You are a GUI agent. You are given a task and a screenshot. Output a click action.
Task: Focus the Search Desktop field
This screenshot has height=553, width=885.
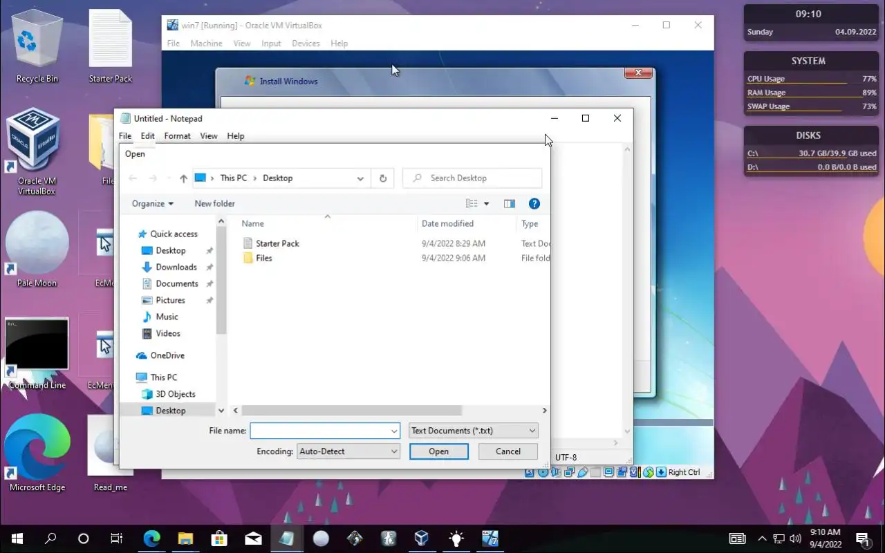472,178
